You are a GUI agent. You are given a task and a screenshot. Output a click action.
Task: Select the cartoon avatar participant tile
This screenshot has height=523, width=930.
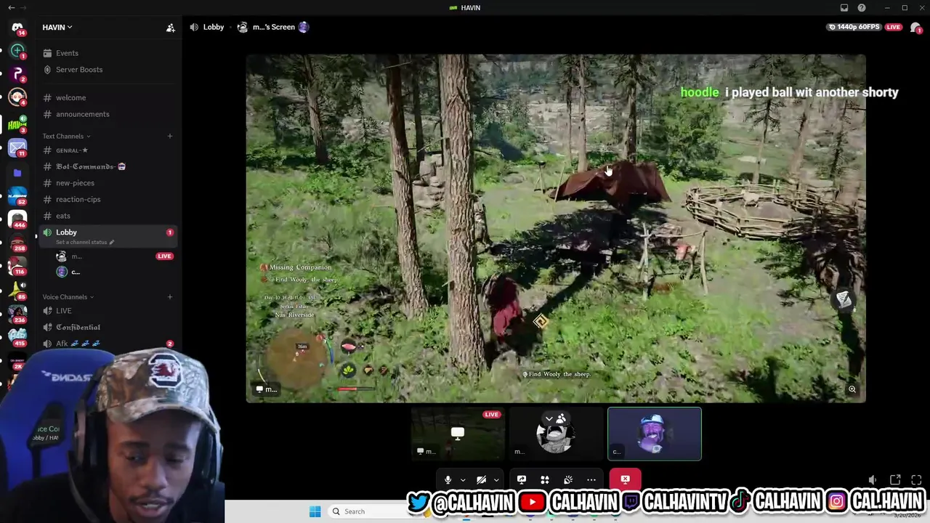click(x=556, y=434)
